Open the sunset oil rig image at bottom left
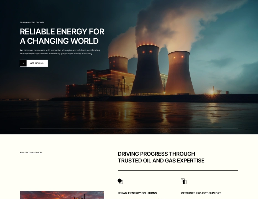This screenshot has height=199, width=258. [x=62, y=195]
